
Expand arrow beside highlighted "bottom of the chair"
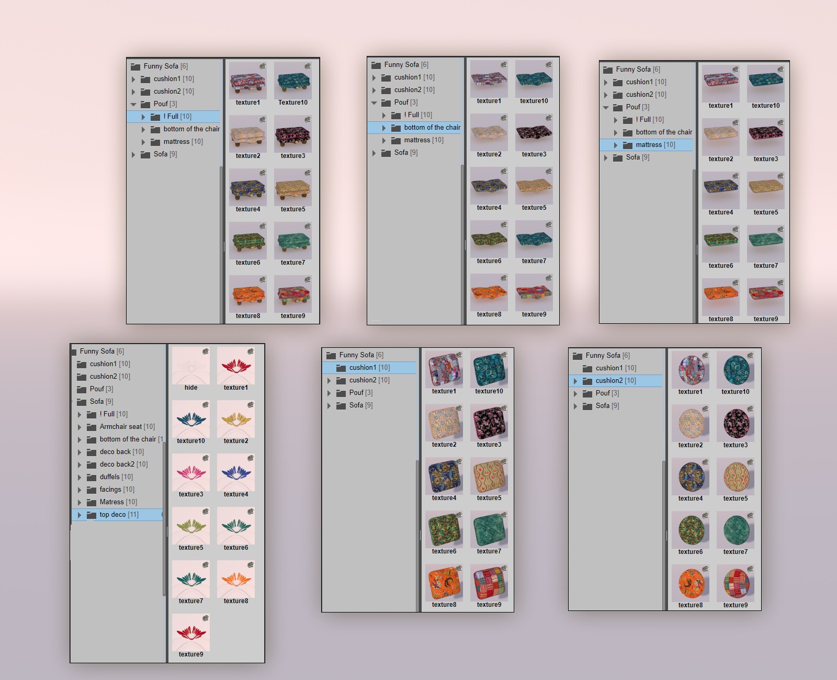tap(384, 128)
